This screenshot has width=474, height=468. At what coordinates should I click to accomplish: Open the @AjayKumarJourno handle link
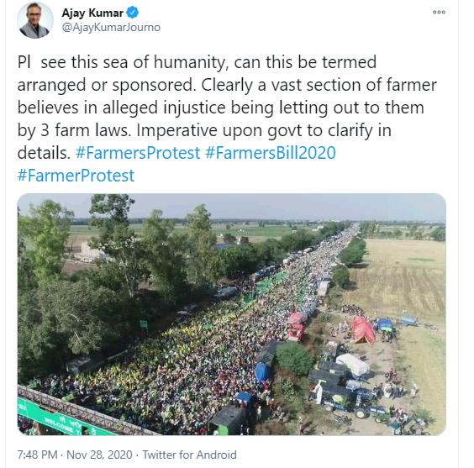(111, 27)
